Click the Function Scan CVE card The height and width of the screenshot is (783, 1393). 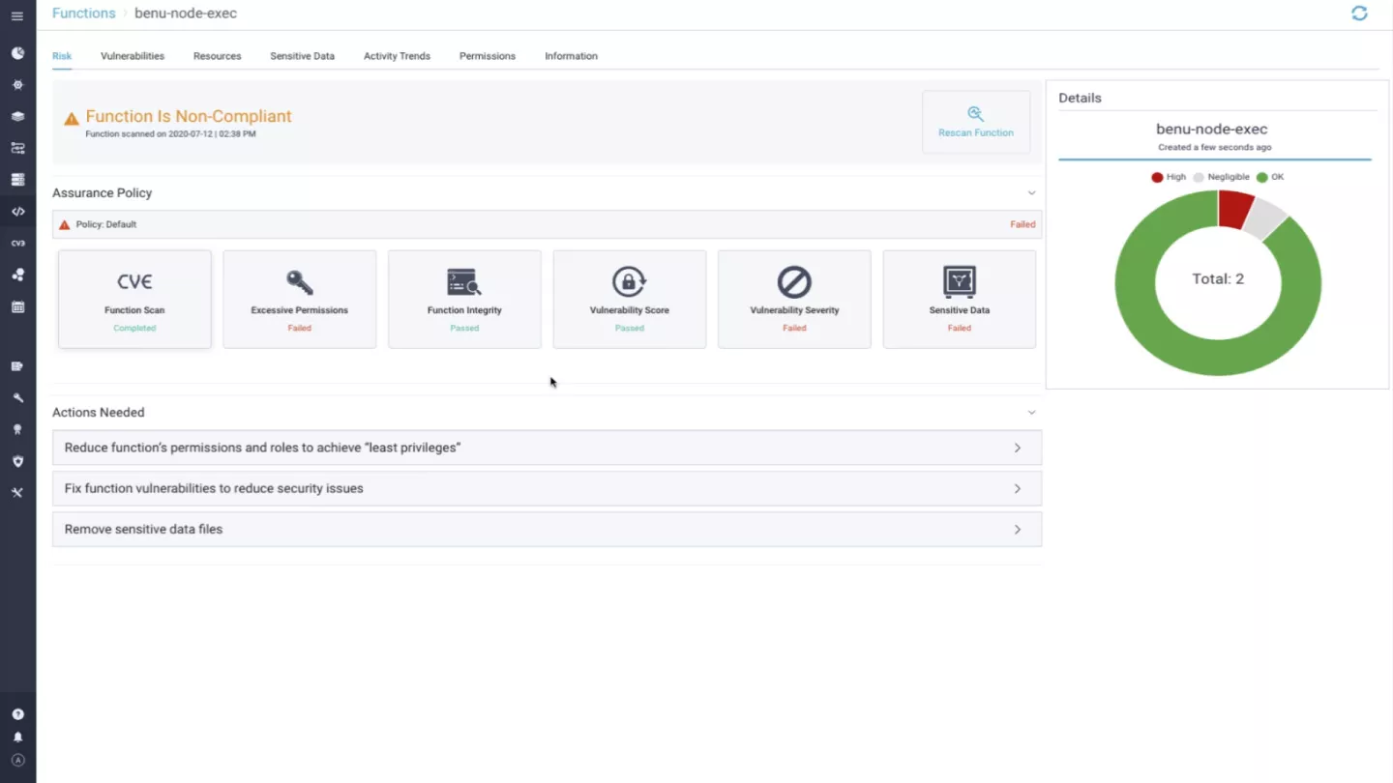[x=134, y=300]
